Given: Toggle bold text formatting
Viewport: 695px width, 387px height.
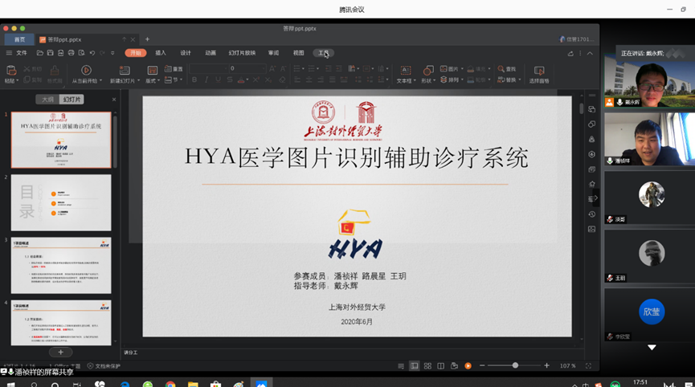Looking at the screenshot, I should (x=194, y=80).
